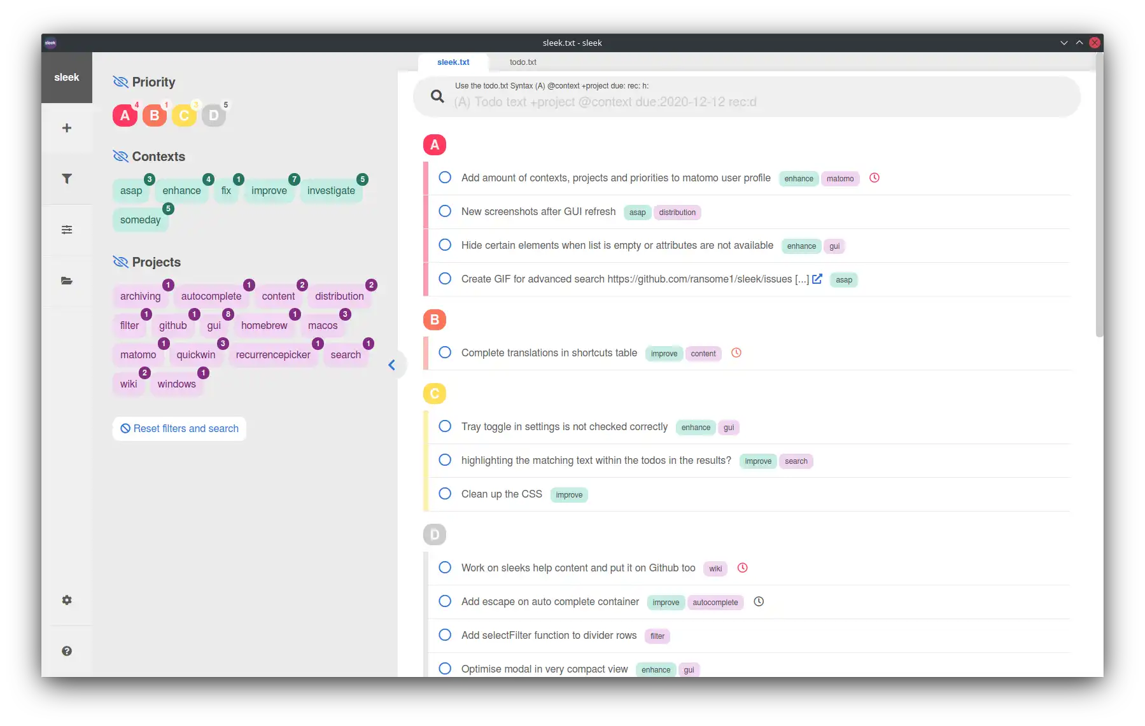
Task: Filter by the 'investigate' context tag
Action: [x=331, y=191]
